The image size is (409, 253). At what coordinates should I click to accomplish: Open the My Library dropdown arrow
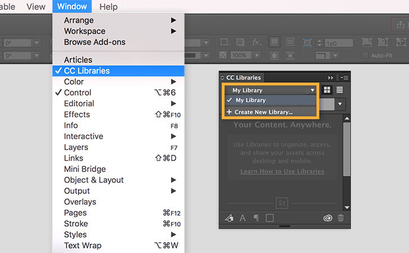(x=312, y=90)
